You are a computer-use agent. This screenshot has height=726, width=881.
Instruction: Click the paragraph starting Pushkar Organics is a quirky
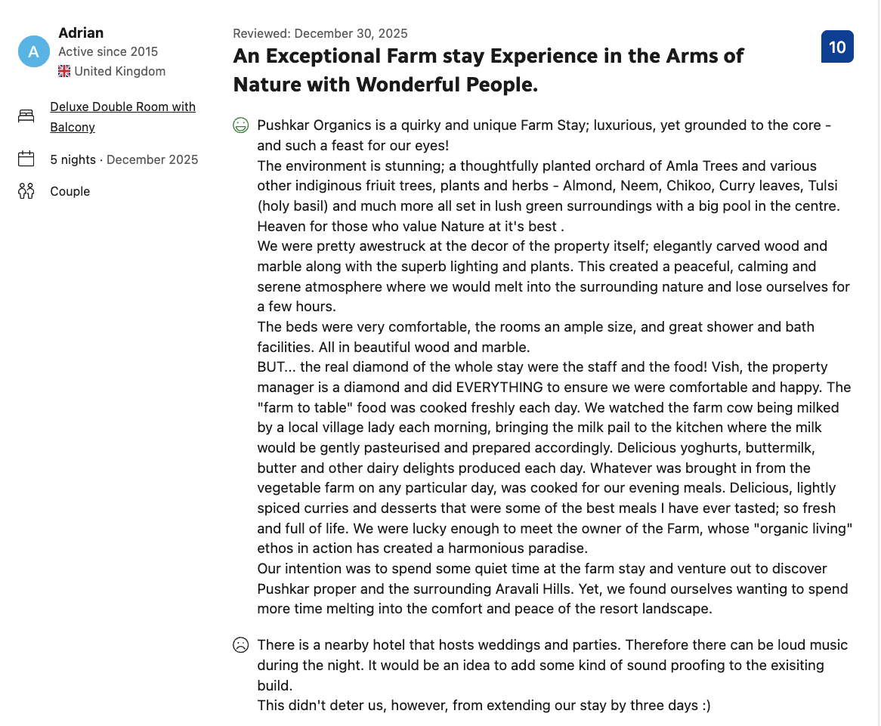(x=544, y=135)
